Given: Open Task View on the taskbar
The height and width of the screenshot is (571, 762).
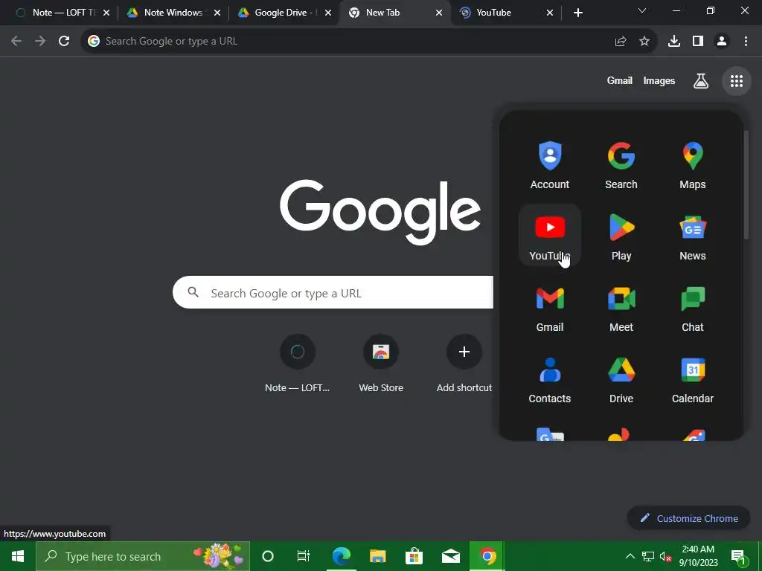Looking at the screenshot, I should point(304,556).
